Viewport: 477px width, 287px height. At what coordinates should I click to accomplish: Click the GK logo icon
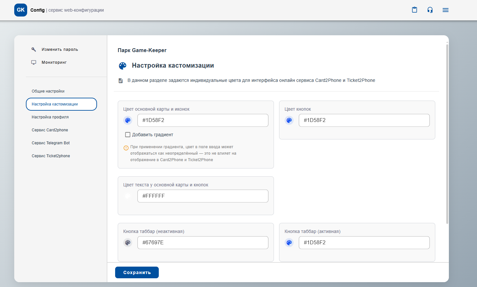[21, 10]
